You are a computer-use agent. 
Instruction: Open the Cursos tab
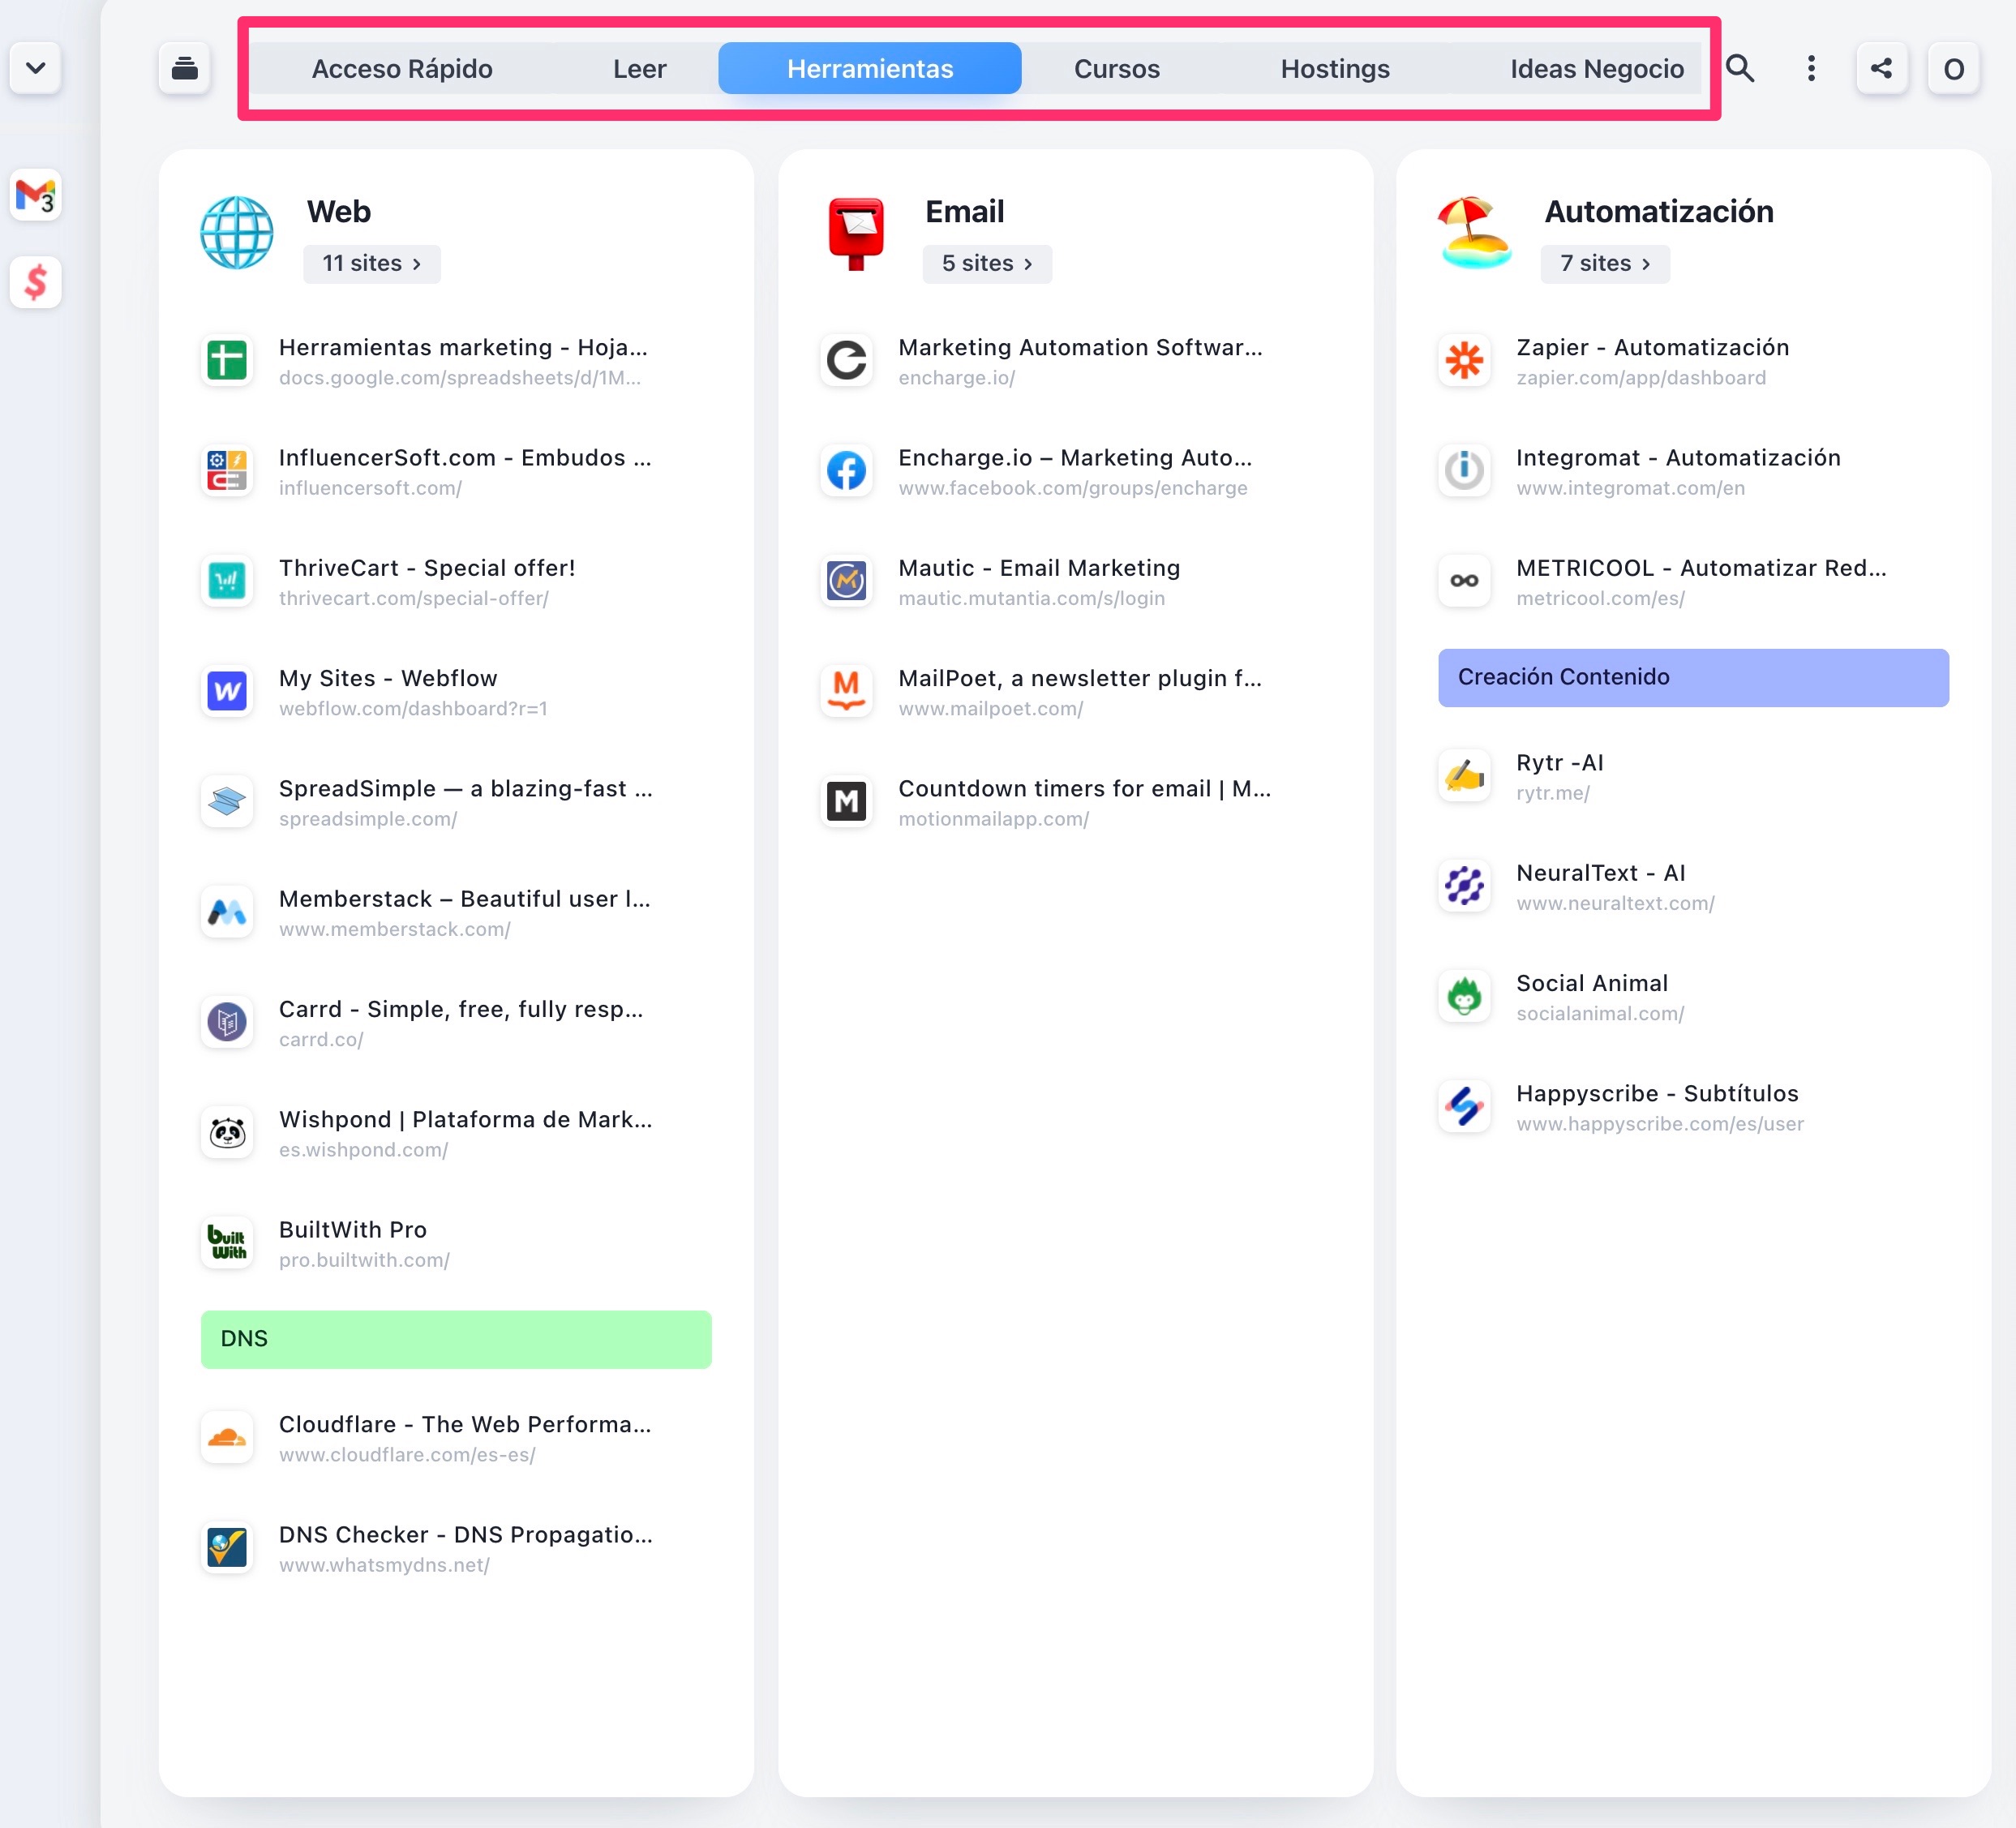[1117, 68]
